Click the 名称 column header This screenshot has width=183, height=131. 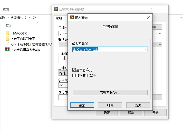coord(8,25)
